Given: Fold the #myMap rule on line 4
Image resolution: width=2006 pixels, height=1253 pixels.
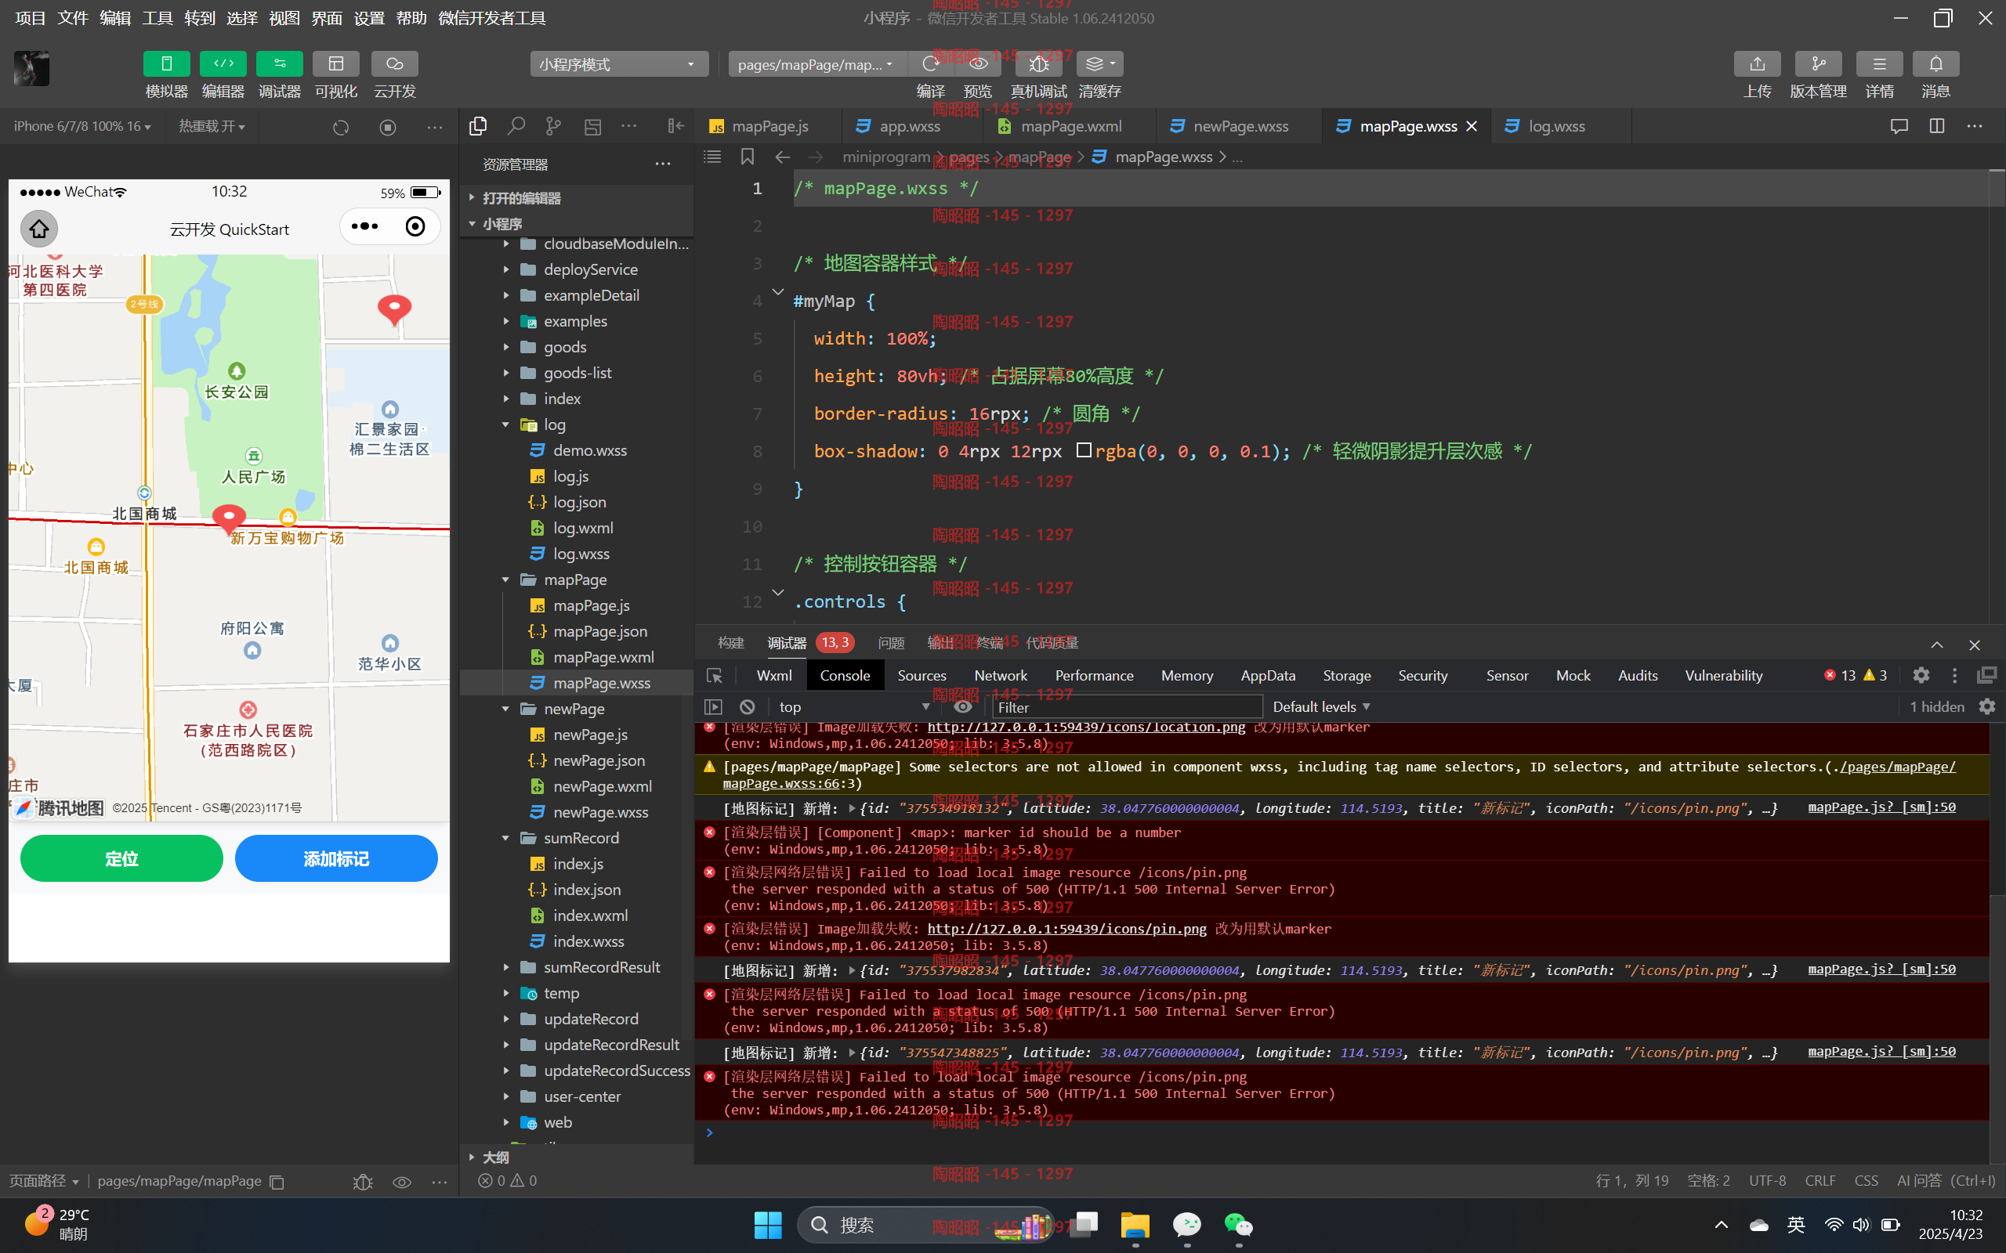Looking at the screenshot, I should pyautogui.click(x=777, y=291).
